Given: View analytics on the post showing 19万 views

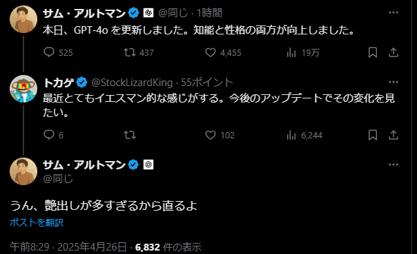Looking at the screenshot, I should tap(303, 52).
